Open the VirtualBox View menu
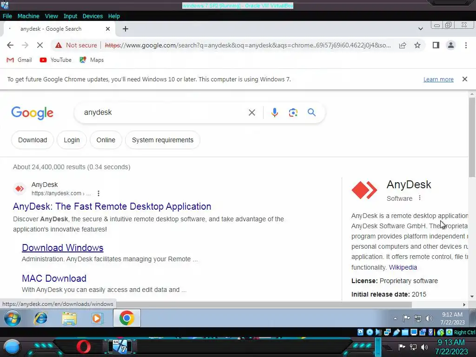 click(51, 16)
